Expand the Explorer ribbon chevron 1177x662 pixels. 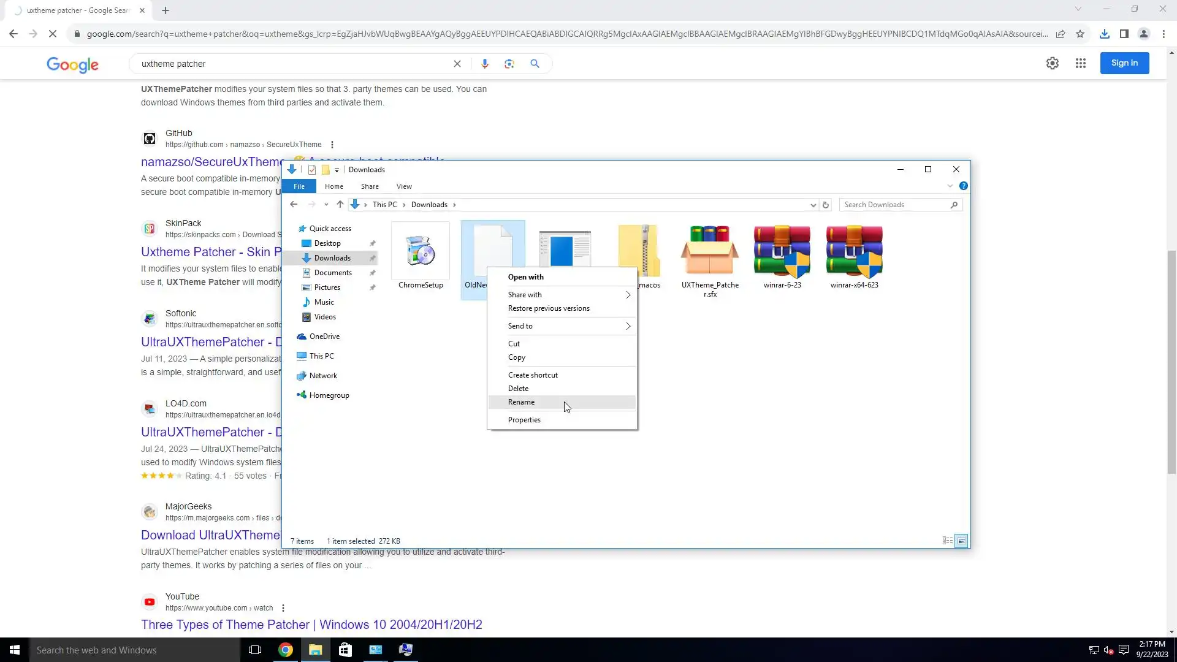950,186
